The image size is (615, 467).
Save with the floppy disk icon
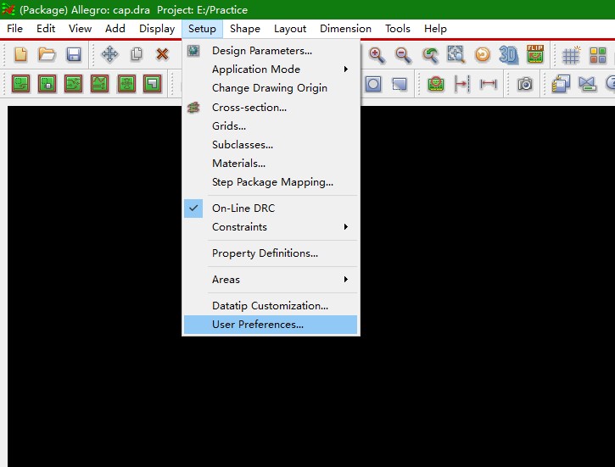[74, 54]
